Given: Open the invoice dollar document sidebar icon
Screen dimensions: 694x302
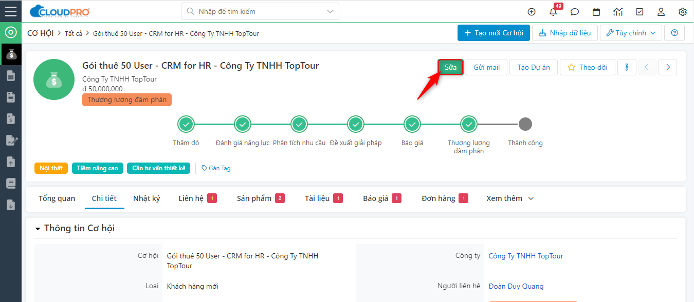Looking at the screenshot, I should point(11,119).
